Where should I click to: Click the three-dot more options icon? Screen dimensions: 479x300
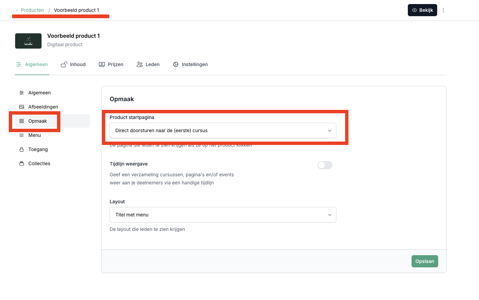click(x=443, y=10)
